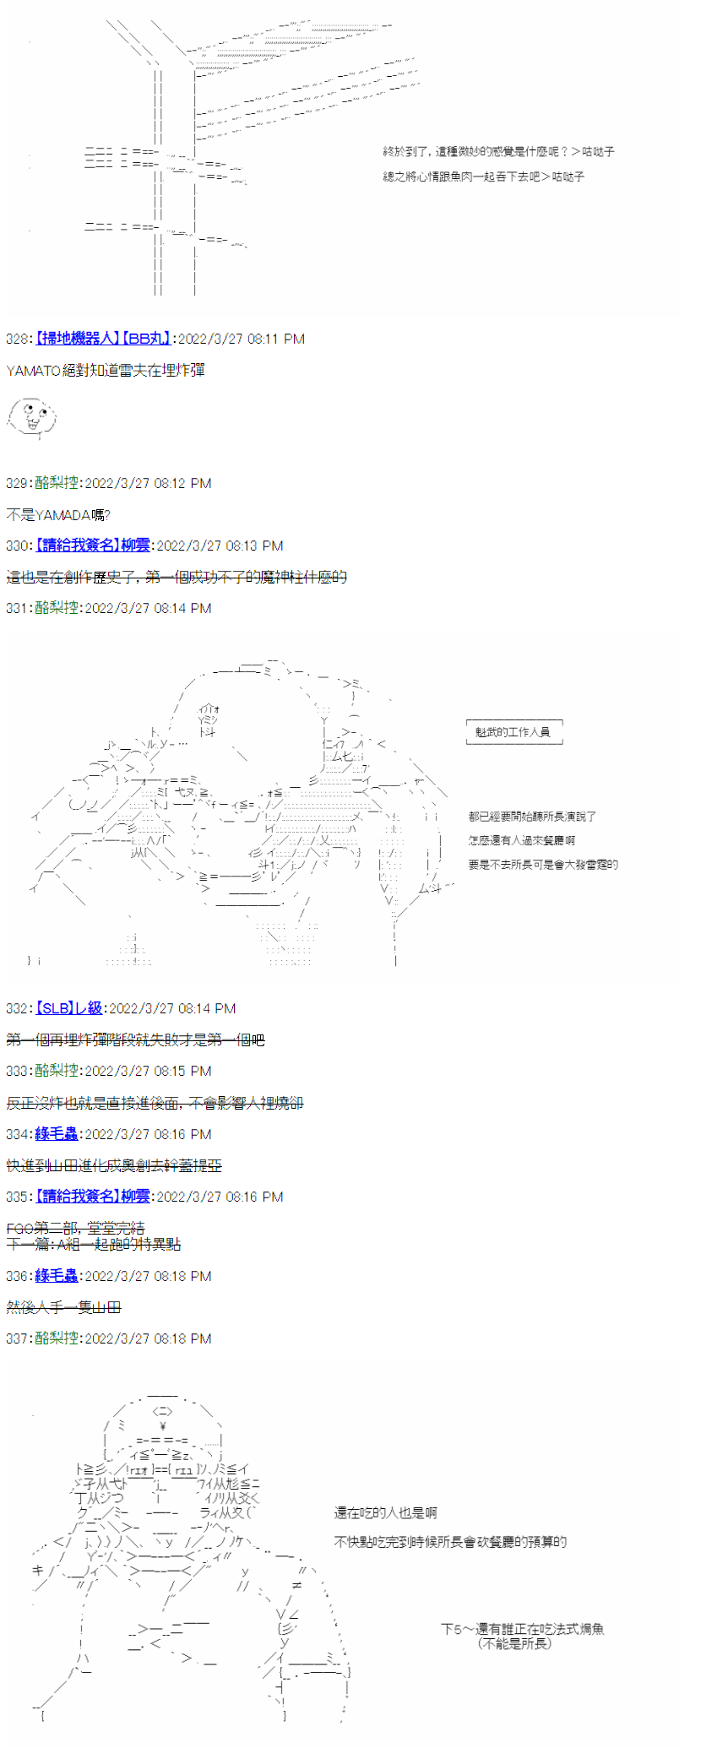Select the round face emoticon under post 328

(31, 418)
